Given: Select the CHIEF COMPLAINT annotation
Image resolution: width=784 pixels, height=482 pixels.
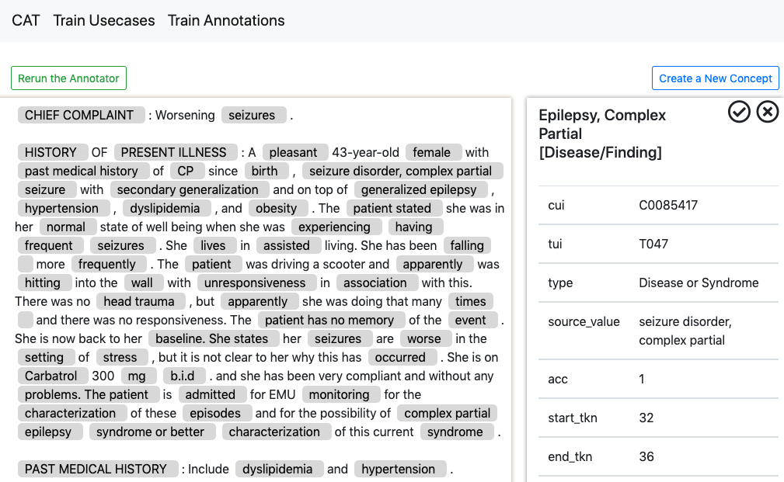Looking at the screenshot, I should pos(82,115).
